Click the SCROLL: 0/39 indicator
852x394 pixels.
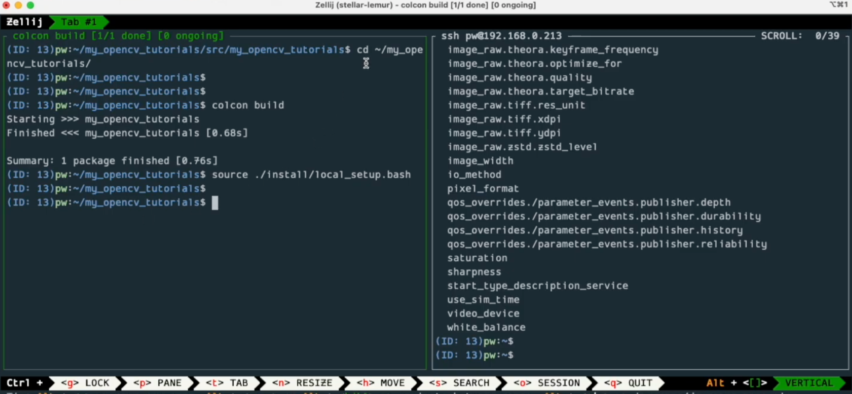pos(800,36)
